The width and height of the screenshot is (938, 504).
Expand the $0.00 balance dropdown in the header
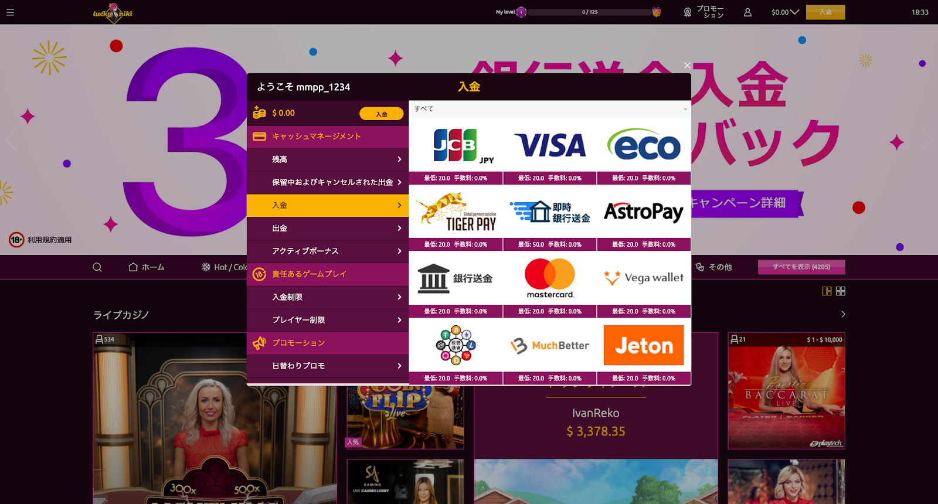click(x=785, y=12)
